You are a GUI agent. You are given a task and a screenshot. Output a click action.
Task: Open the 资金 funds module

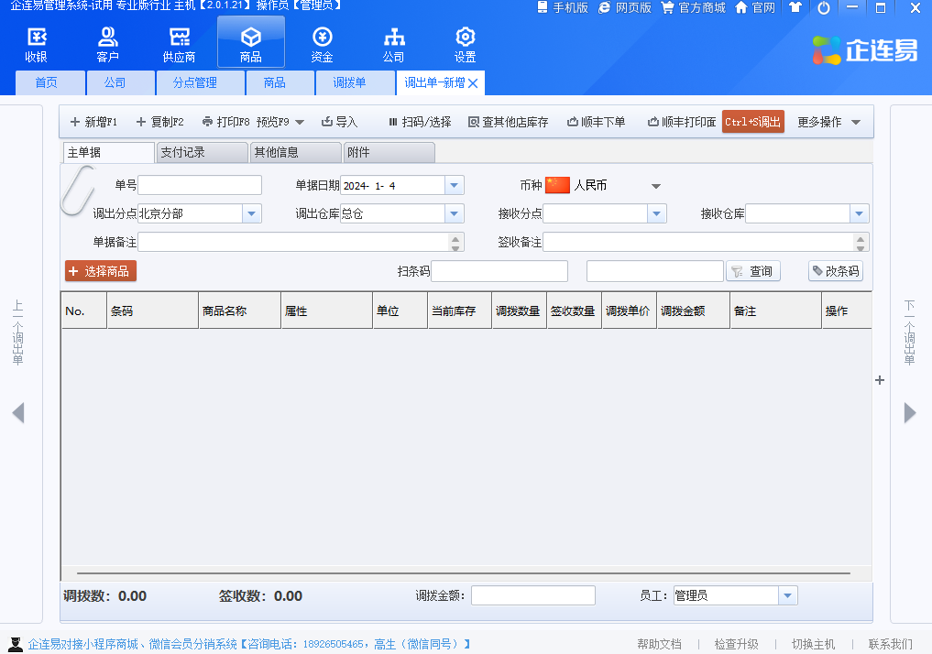(x=322, y=44)
